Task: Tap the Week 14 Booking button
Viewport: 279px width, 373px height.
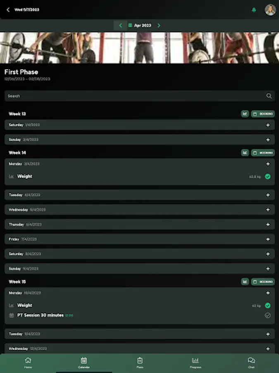Action: coord(263,153)
